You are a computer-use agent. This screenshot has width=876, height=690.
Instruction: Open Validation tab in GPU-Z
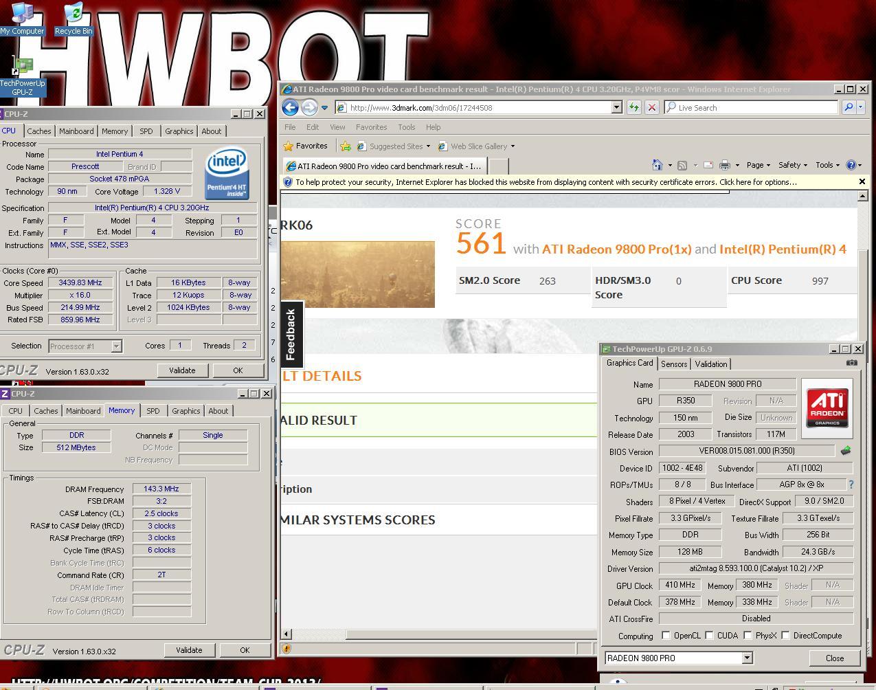click(711, 364)
